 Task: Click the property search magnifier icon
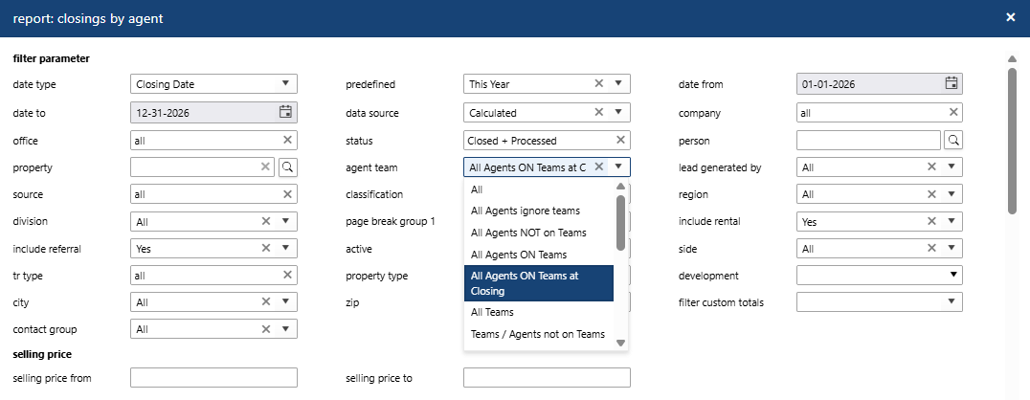[287, 167]
